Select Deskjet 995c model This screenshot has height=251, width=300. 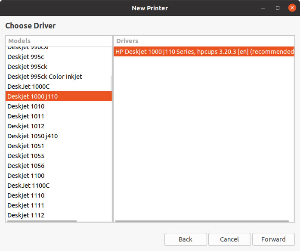59,57
